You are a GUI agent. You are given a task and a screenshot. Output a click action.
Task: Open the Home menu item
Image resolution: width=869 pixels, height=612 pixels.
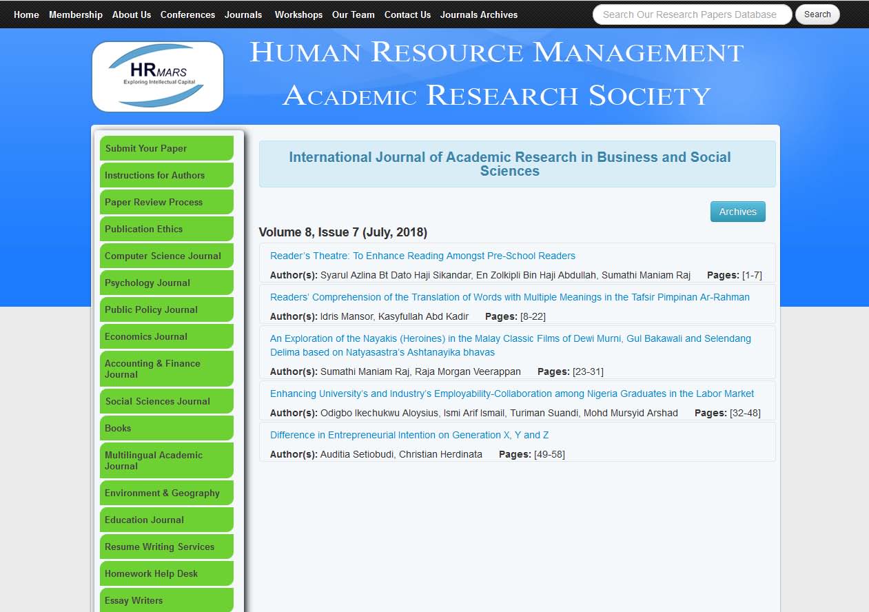tap(26, 14)
